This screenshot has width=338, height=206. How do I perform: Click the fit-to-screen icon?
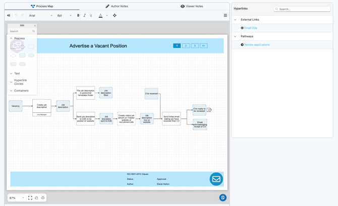tap(30, 198)
